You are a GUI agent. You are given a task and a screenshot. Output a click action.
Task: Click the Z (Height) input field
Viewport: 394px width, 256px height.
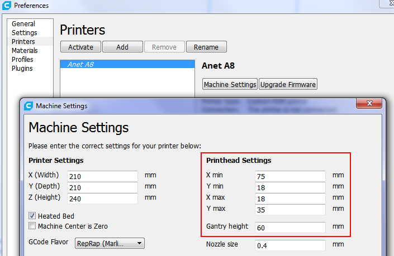[102, 199]
